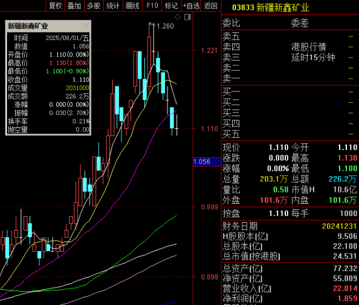Click 每手 1000 value
Screen dimensions: 359x305
pyautogui.click(x=349, y=214)
